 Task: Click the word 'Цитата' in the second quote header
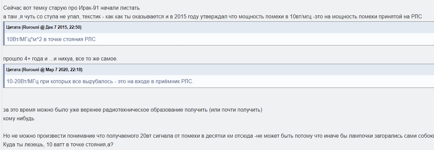pyautogui.click(x=13, y=70)
